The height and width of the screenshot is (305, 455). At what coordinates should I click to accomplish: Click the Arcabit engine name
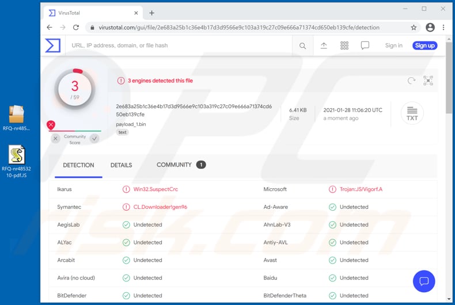point(66,260)
